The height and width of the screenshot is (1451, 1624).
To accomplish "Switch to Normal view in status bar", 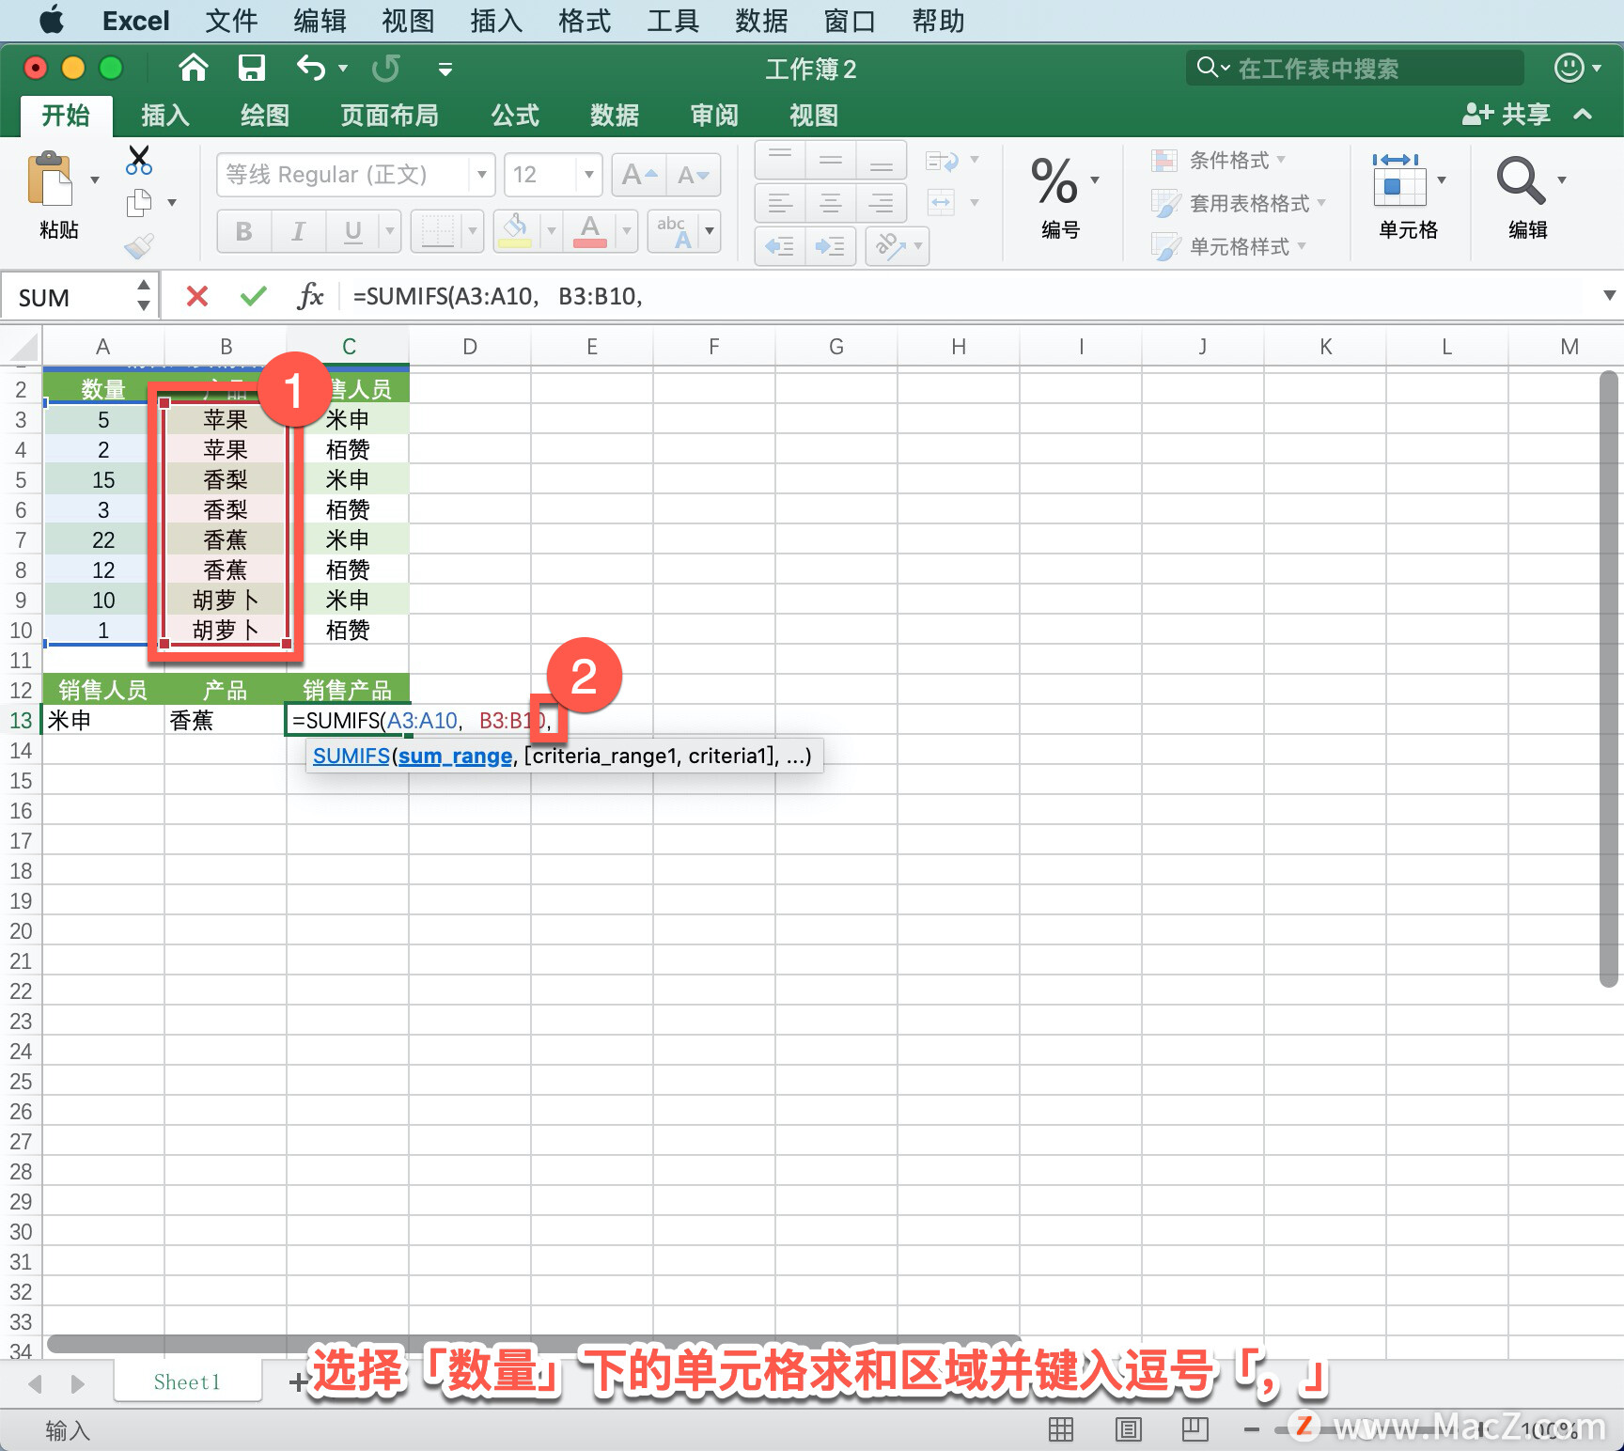I will 1061,1429.
